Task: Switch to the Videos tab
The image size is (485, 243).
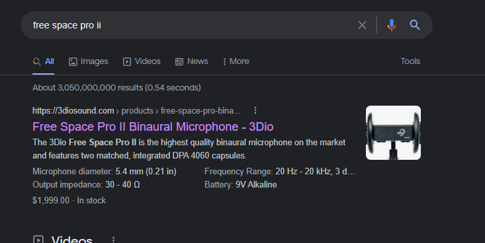Action: tap(142, 61)
